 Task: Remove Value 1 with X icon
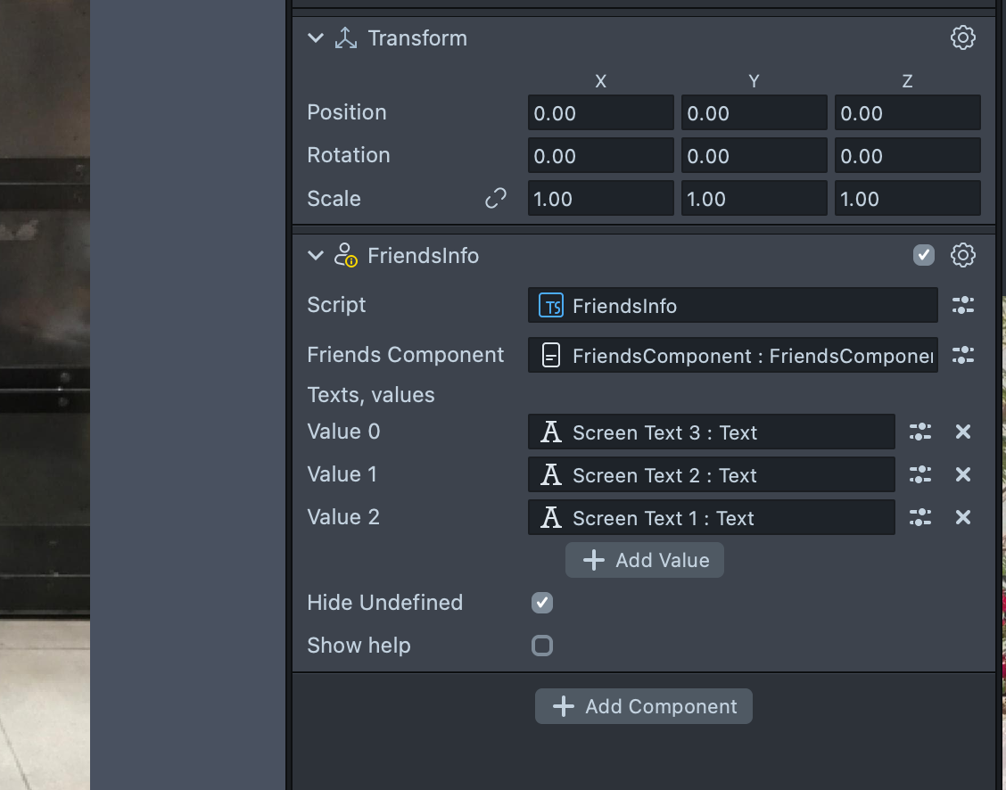point(962,475)
